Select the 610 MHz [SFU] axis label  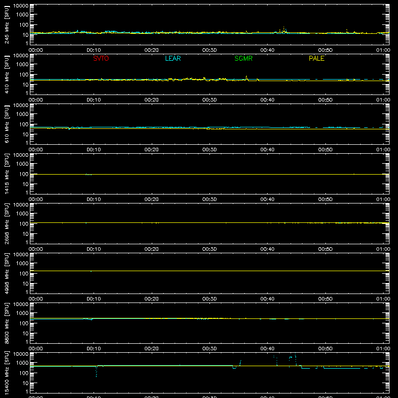6,124
